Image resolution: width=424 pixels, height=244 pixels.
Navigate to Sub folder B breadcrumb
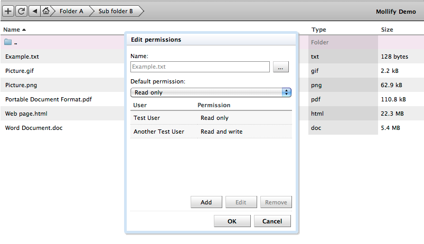[x=116, y=11]
